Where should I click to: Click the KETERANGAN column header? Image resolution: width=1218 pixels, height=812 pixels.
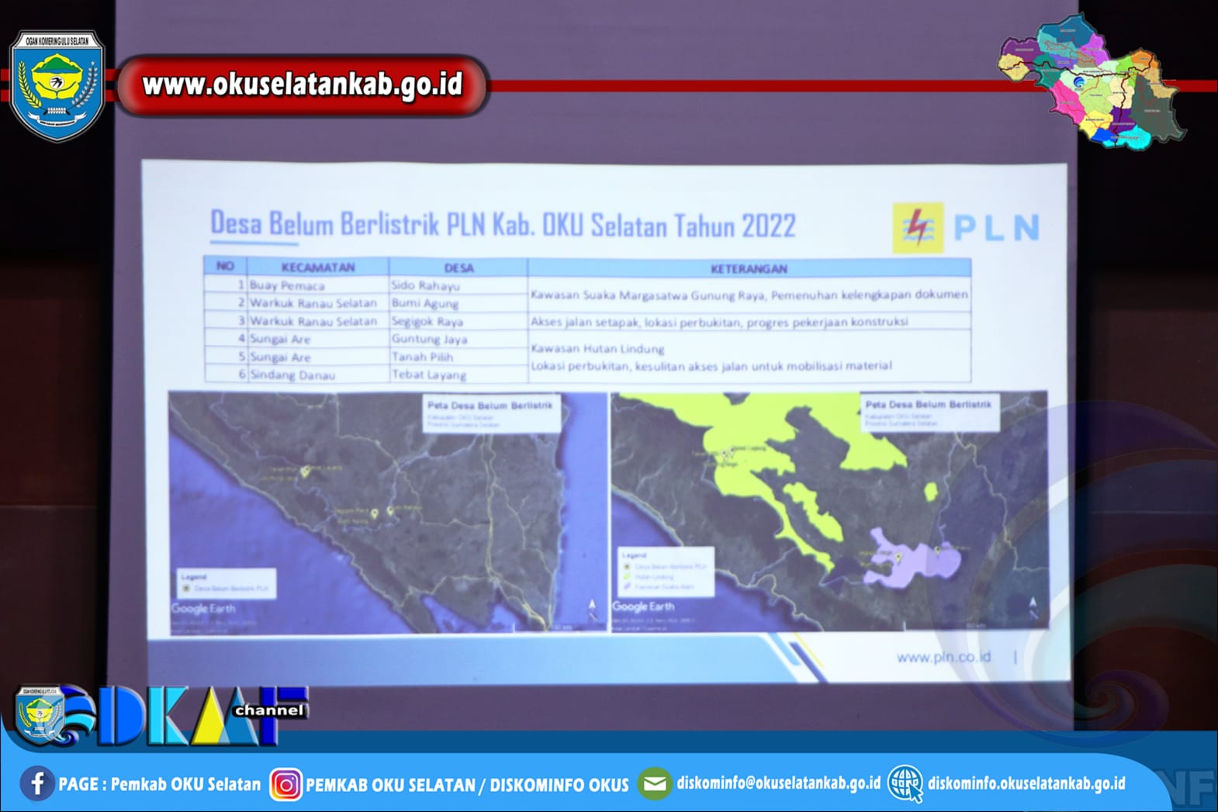coord(749,268)
